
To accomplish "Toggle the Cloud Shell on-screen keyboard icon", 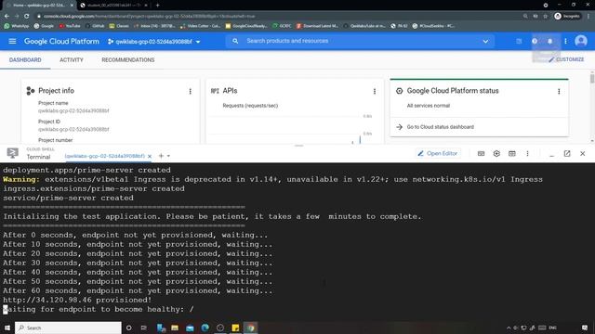I will coord(481,153).
